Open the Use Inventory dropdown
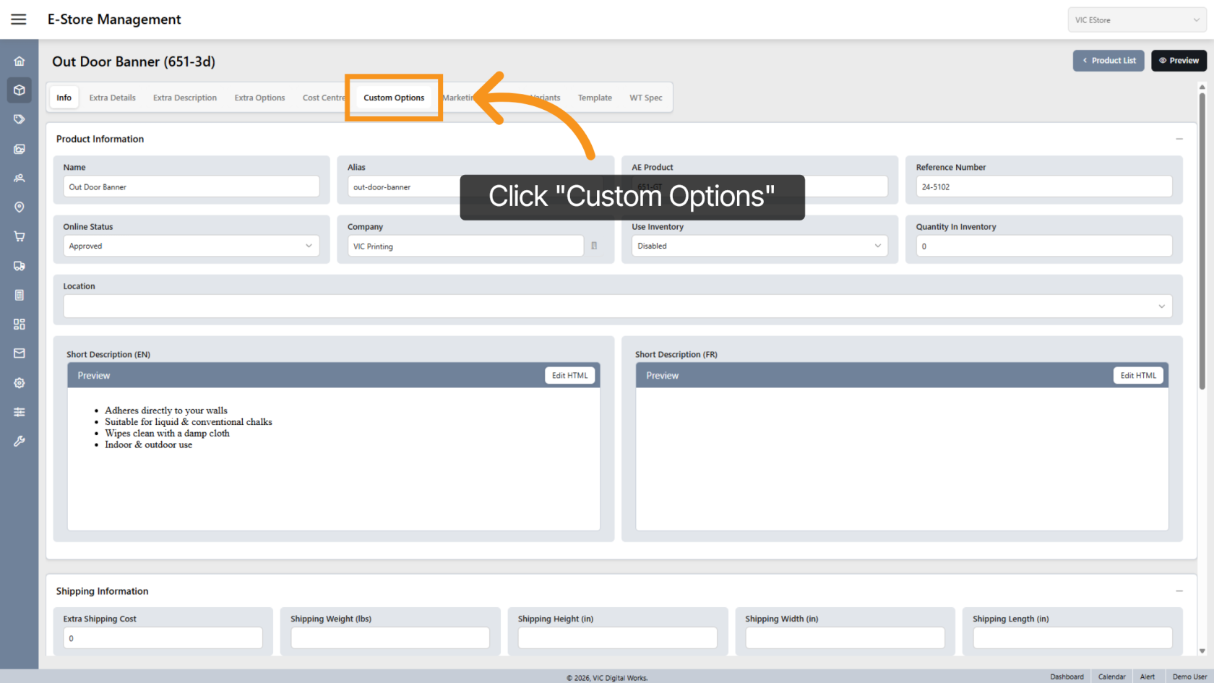The image size is (1214, 683). click(x=759, y=246)
